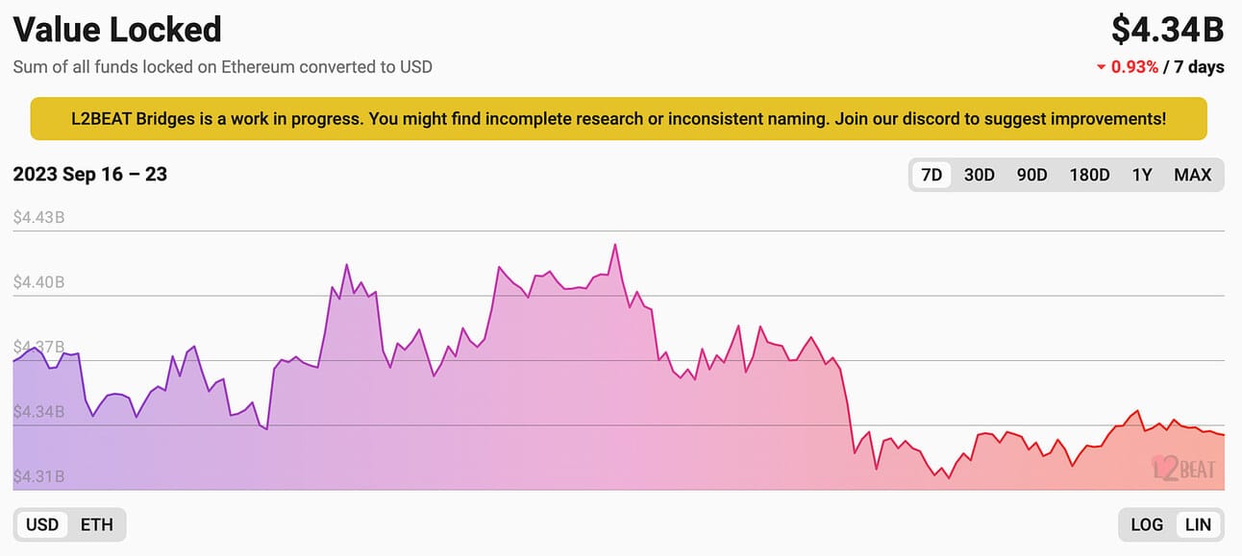Viewport: 1242px width, 556px height.
Task: Switch chart to 1Y range
Action: 1141,175
